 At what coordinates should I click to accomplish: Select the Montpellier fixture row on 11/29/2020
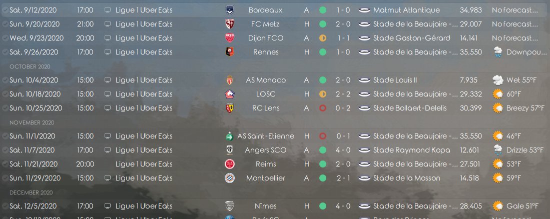click(x=275, y=178)
